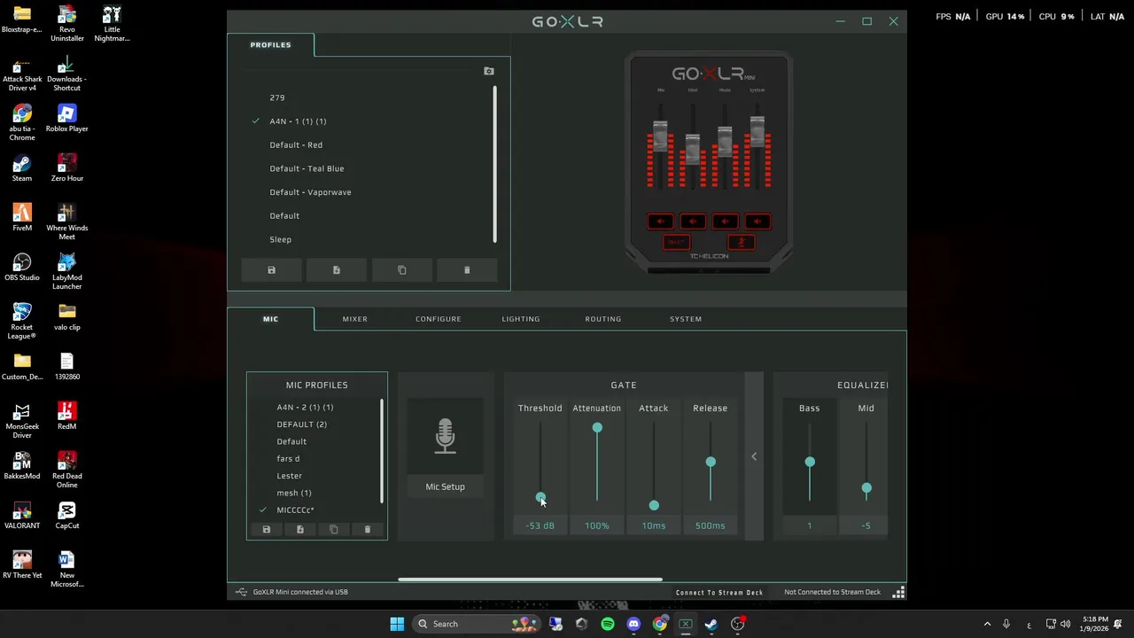Image resolution: width=1134 pixels, height=638 pixels.
Task: Toggle the third mute button on GoXLR device
Action: (726, 222)
